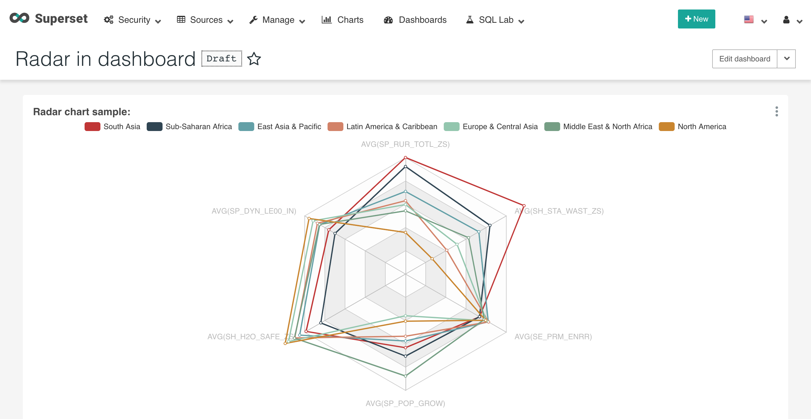Image resolution: width=811 pixels, height=419 pixels.
Task: Click the New button
Action: (696, 20)
